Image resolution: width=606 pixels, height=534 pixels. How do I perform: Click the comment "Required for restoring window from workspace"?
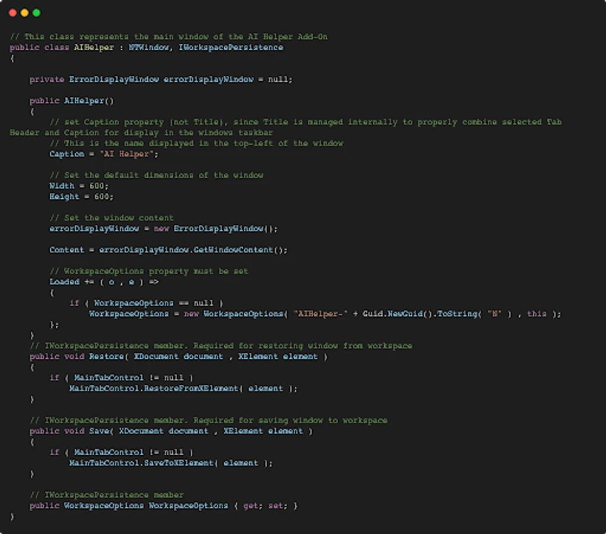[303, 345]
